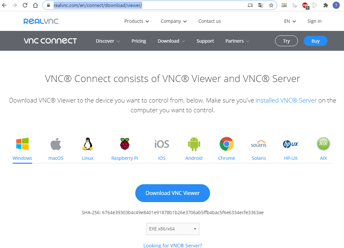Viewport: 344px width, 248px height.
Task: Click the SHA-256 checksum text
Action: (173, 213)
